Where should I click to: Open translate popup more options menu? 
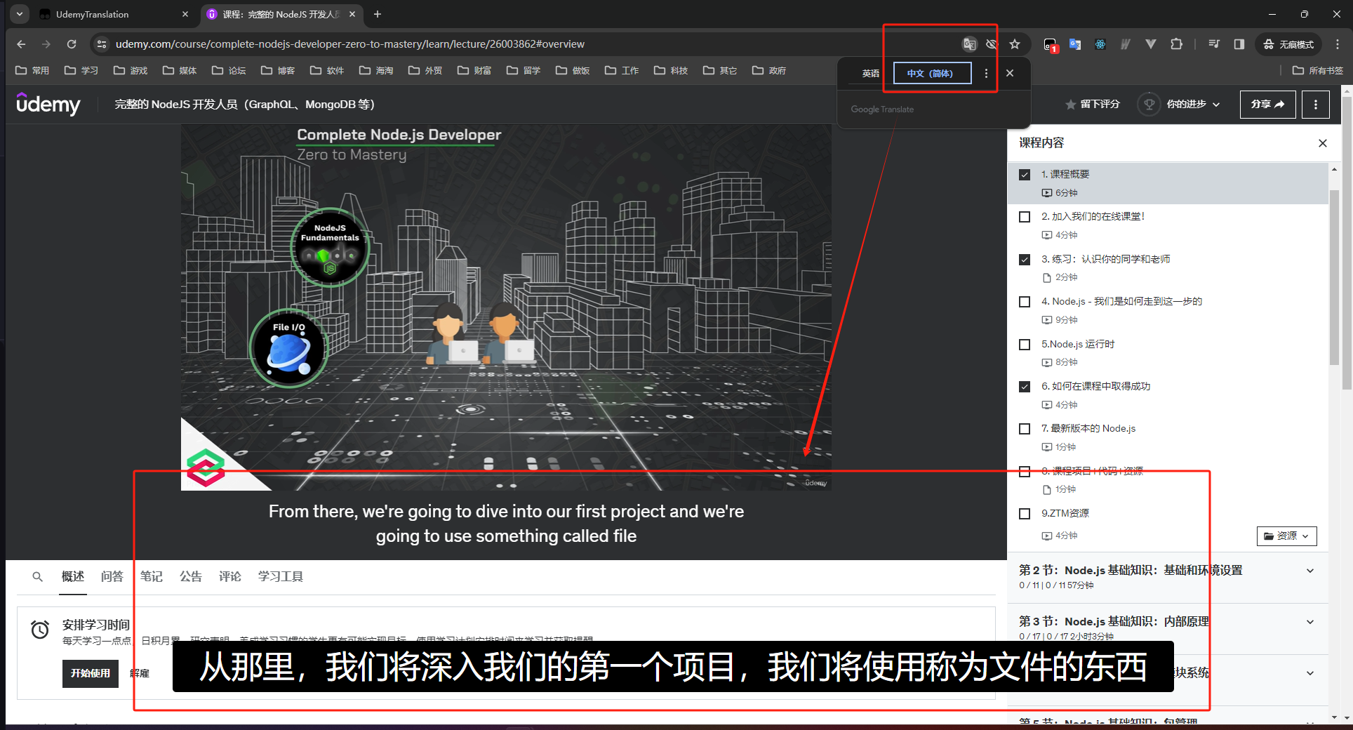[x=986, y=73]
